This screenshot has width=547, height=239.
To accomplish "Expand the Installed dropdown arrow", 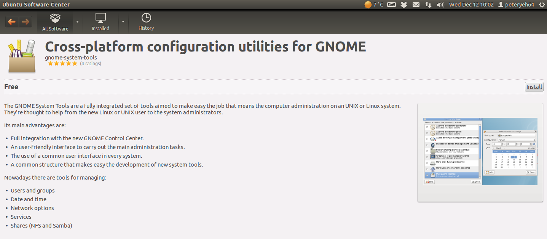I will tap(123, 22).
